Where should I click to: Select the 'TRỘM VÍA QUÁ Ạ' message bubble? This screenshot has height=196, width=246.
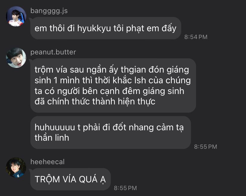[70, 179]
